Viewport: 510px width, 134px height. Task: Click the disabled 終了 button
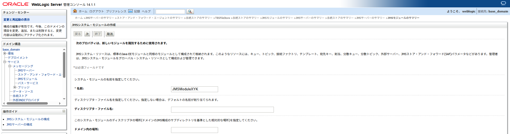coord(98,34)
